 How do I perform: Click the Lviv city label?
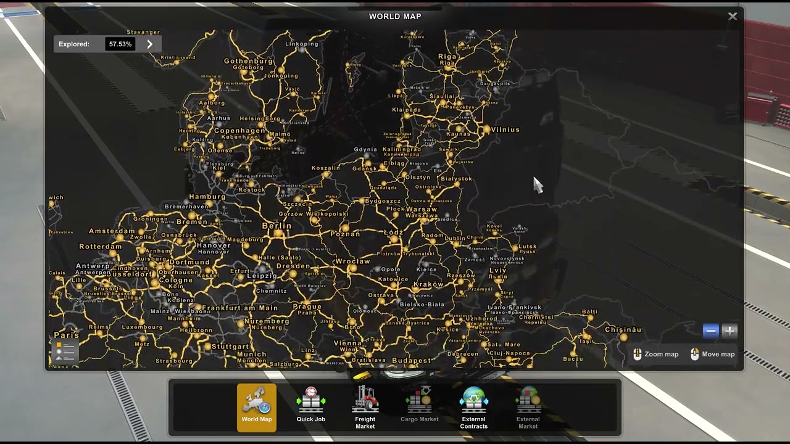point(497,270)
